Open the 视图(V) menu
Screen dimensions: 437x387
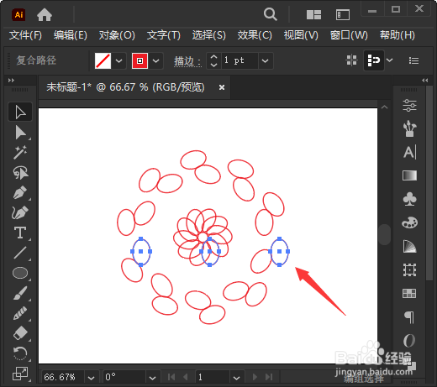click(x=301, y=35)
